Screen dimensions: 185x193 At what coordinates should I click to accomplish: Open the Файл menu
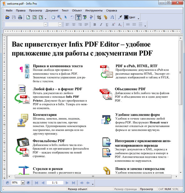(x=9, y=11)
